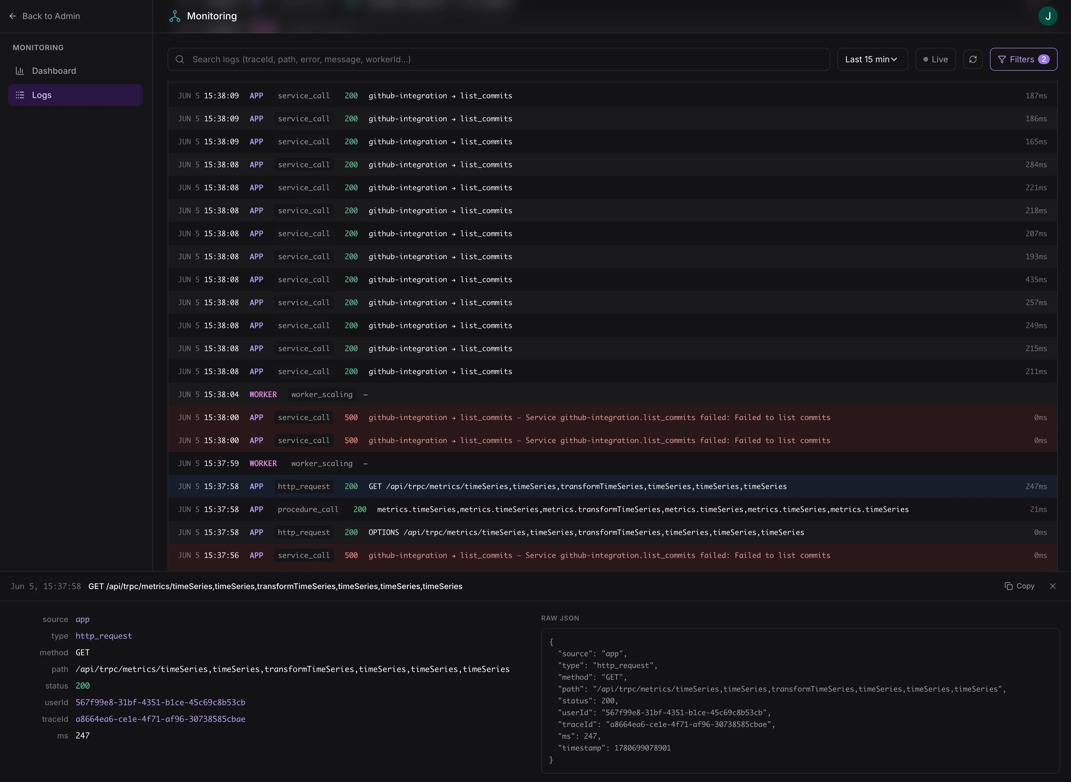Viewport: 1071px width, 782px height.
Task: Close the log detail panel
Action: coord(1053,586)
